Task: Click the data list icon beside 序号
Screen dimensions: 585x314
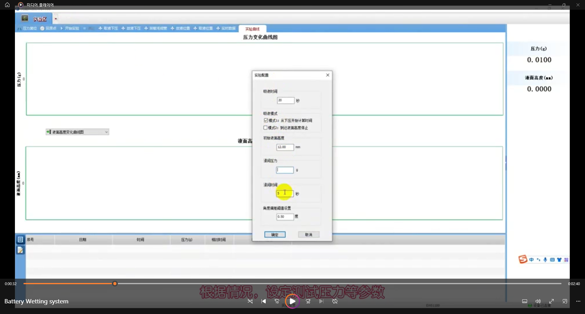Action: tap(20, 239)
